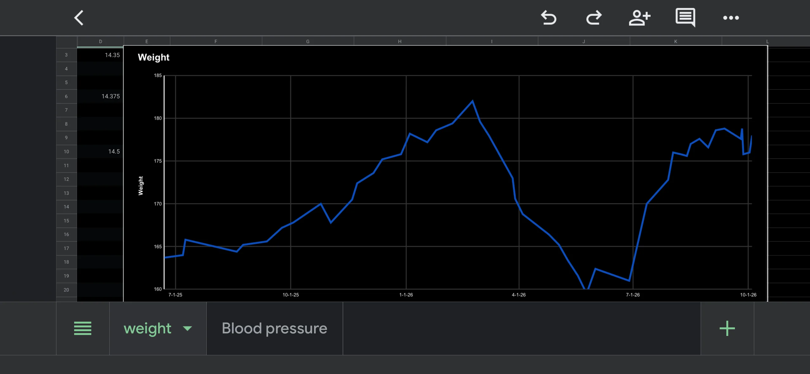Select row 3 header
Screen dimensions: 810x374
[66, 55]
